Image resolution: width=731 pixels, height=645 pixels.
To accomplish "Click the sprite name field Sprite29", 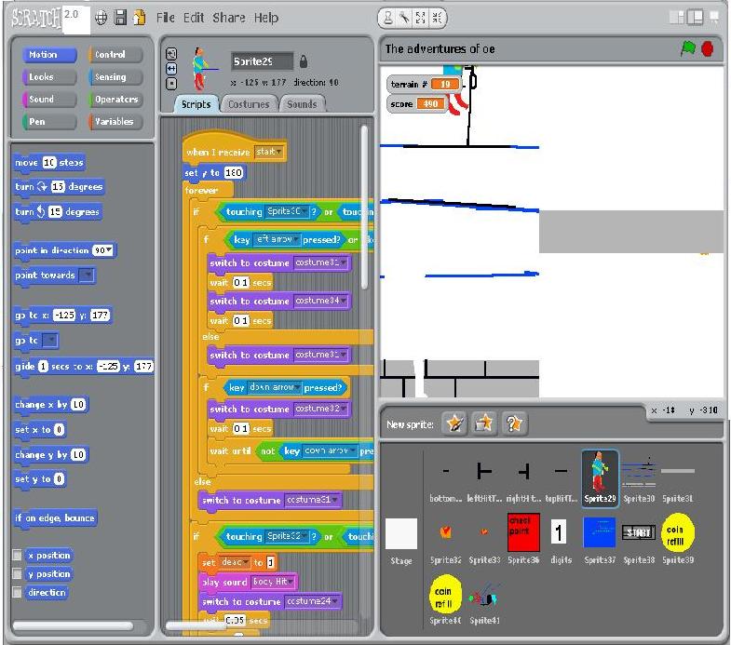I will click(263, 61).
